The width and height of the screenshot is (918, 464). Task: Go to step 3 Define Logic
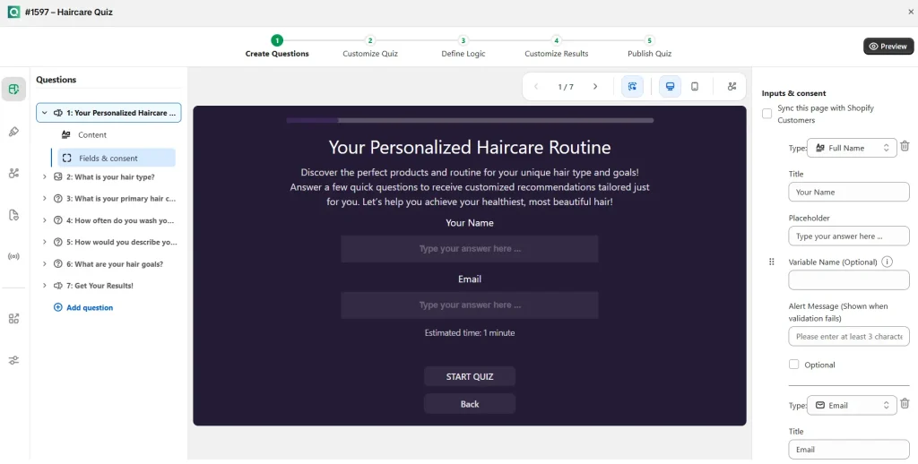463,47
